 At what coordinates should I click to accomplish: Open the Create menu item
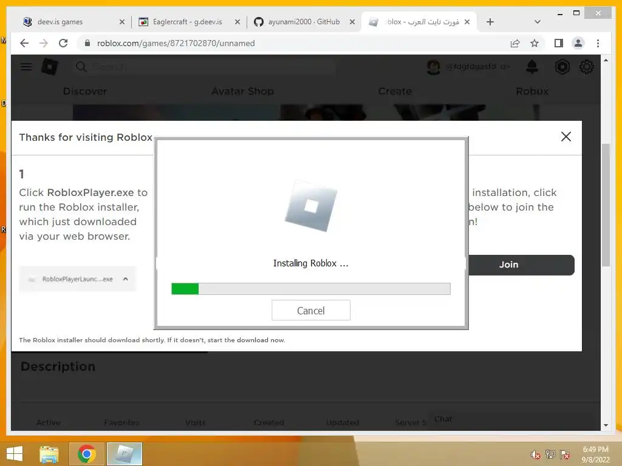point(395,91)
